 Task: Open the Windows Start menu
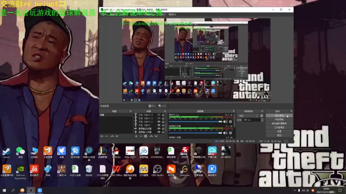coord(4,190)
